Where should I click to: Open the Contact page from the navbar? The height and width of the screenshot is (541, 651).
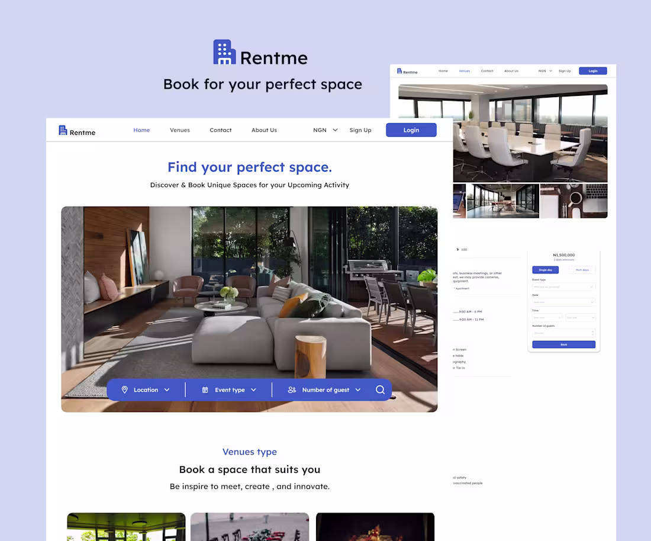pos(220,130)
